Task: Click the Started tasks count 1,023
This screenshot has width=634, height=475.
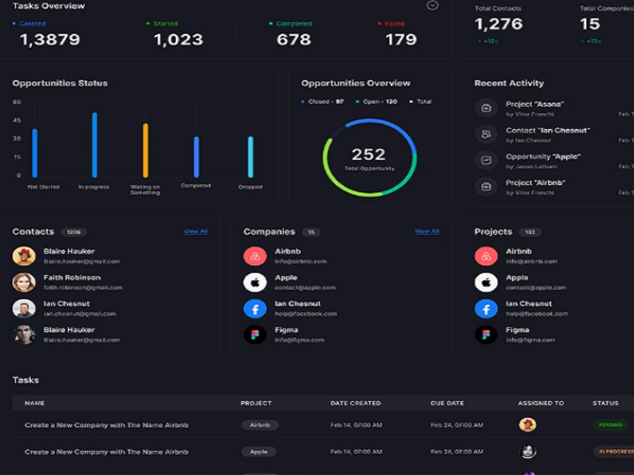Action: coord(178,39)
